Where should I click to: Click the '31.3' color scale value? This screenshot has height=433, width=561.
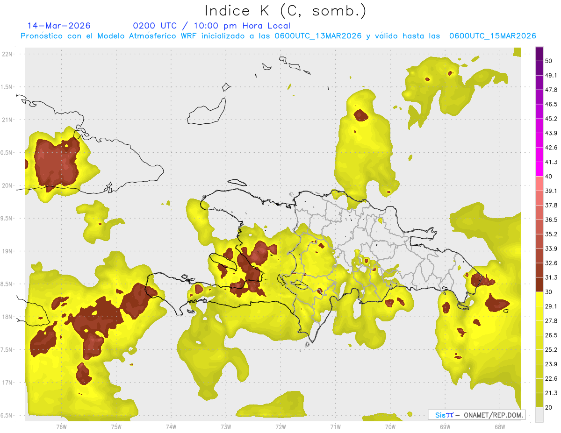pos(551,277)
